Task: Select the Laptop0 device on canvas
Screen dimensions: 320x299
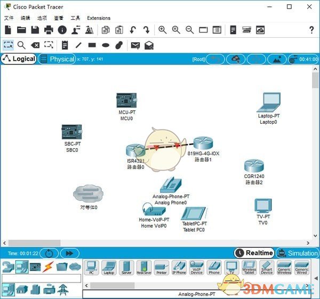Action: tap(269, 102)
